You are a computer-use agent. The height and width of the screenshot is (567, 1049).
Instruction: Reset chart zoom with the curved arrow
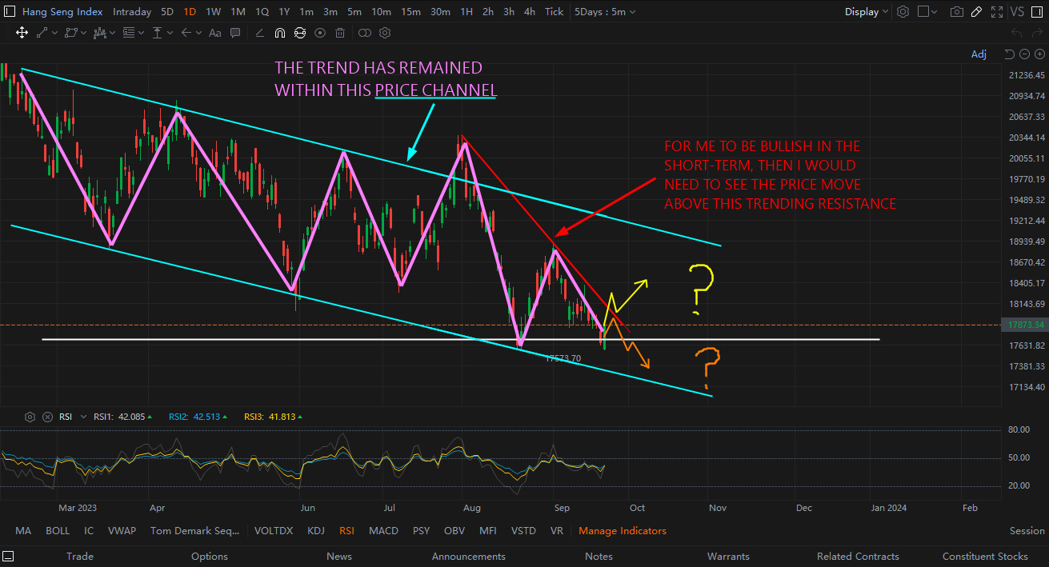[x=1009, y=54]
